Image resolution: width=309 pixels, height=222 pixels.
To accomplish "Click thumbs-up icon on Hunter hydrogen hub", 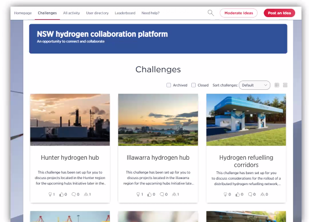I will click(61, 194).
